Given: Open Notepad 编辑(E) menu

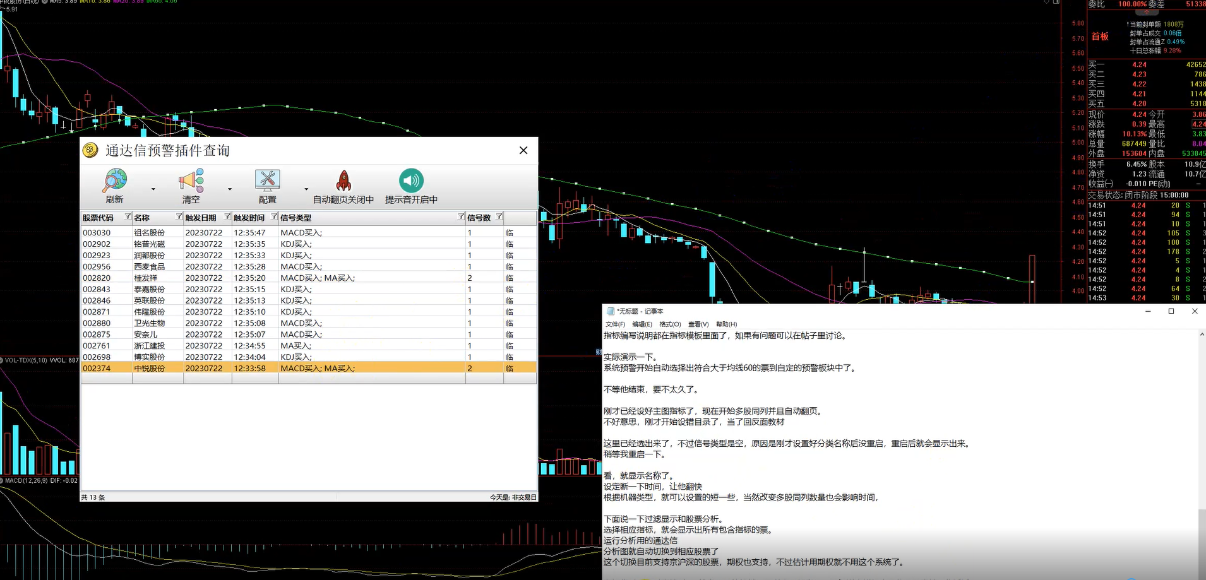Looking at the screenshot, I should (642, 324).
